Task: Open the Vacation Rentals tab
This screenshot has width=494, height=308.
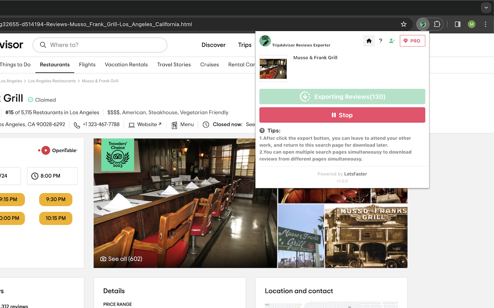Action: point(126,65)
